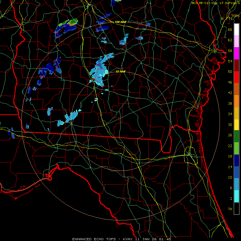
Task: Select the dark red legend band
Action: pyautogui.click(x=236, y=66)
